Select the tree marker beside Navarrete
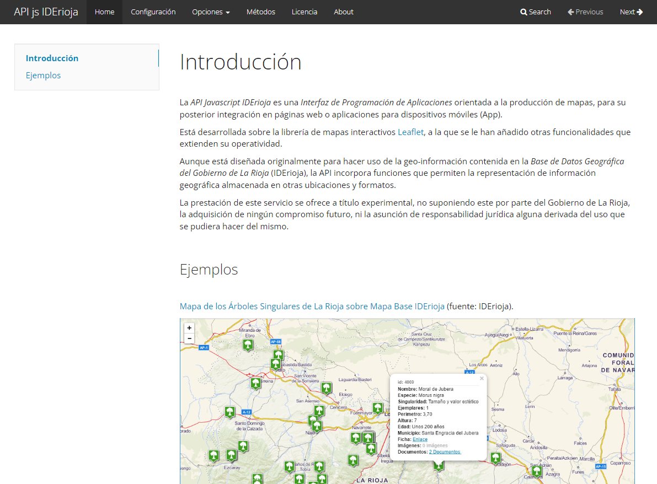657x484 pixels. [x=355, y=438]
